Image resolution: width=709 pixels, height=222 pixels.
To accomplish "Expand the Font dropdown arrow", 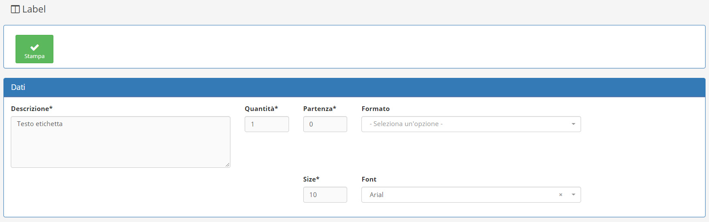I will click(573, 195).
